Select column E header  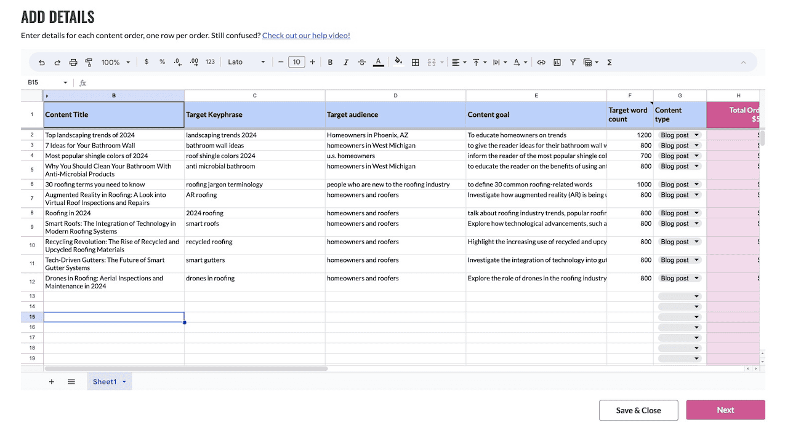point(536,95)
